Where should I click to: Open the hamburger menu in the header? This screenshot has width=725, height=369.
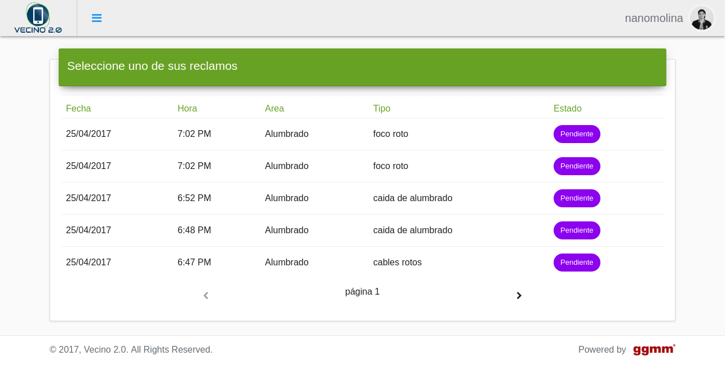click(x=96, y=18)
